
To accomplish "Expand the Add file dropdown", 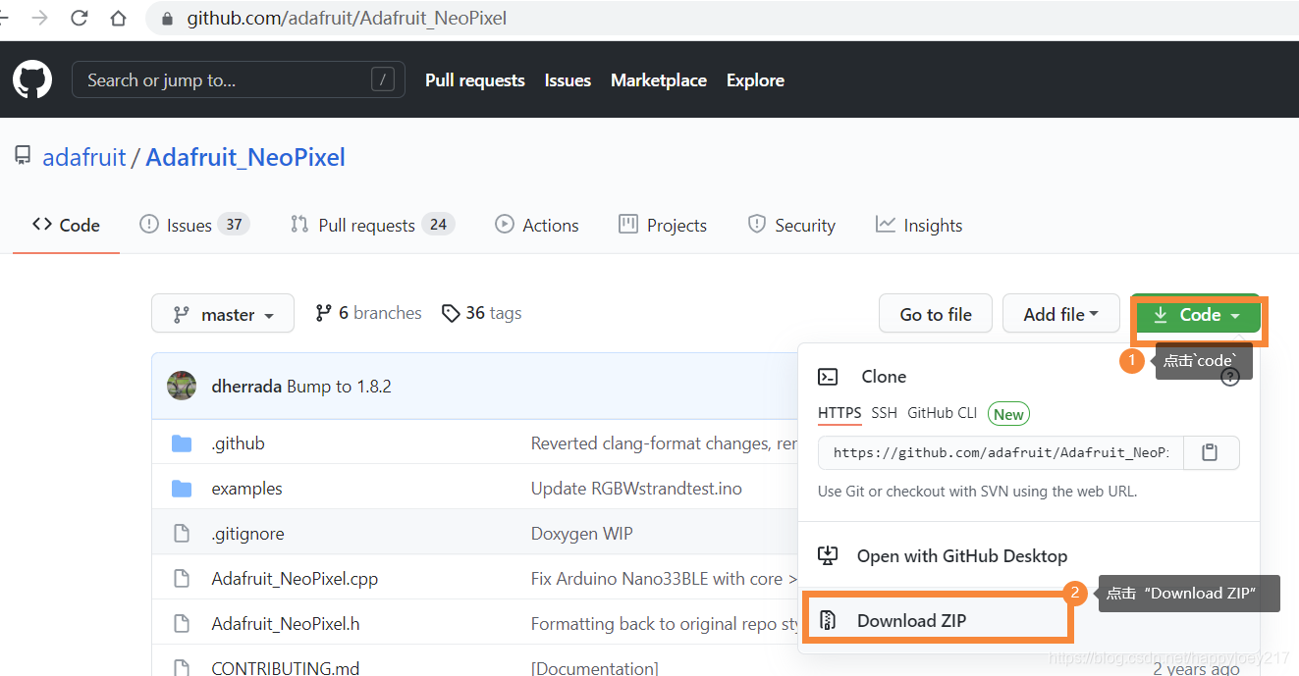I will coord(1060,314).
